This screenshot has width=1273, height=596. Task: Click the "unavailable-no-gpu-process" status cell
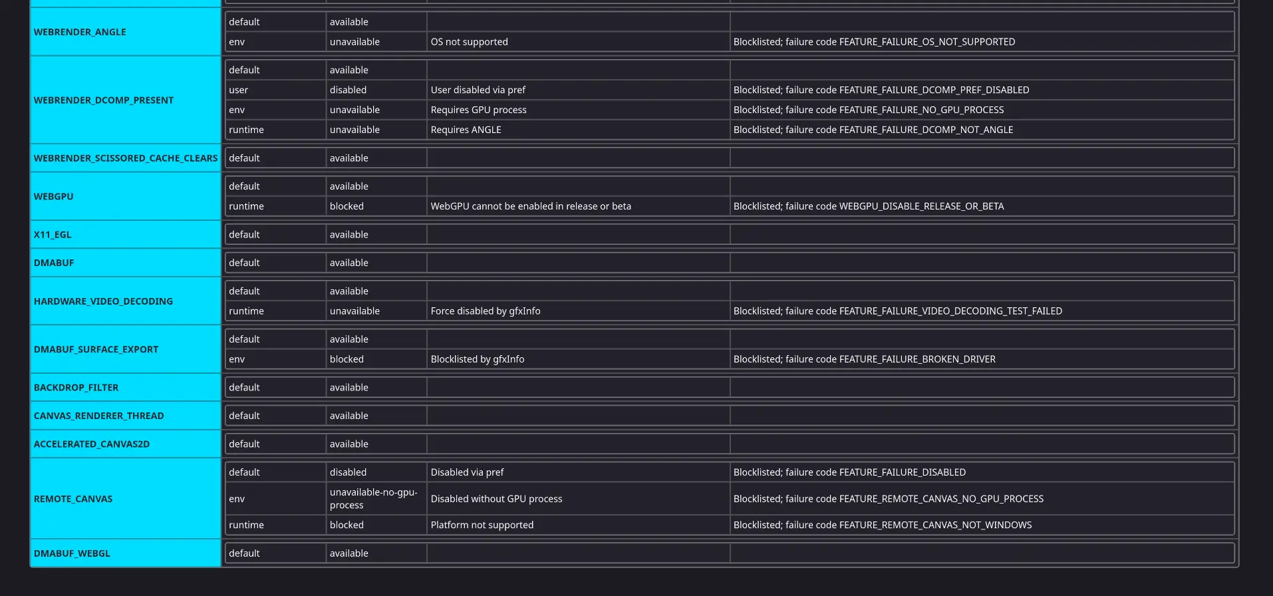pos(373,499)
